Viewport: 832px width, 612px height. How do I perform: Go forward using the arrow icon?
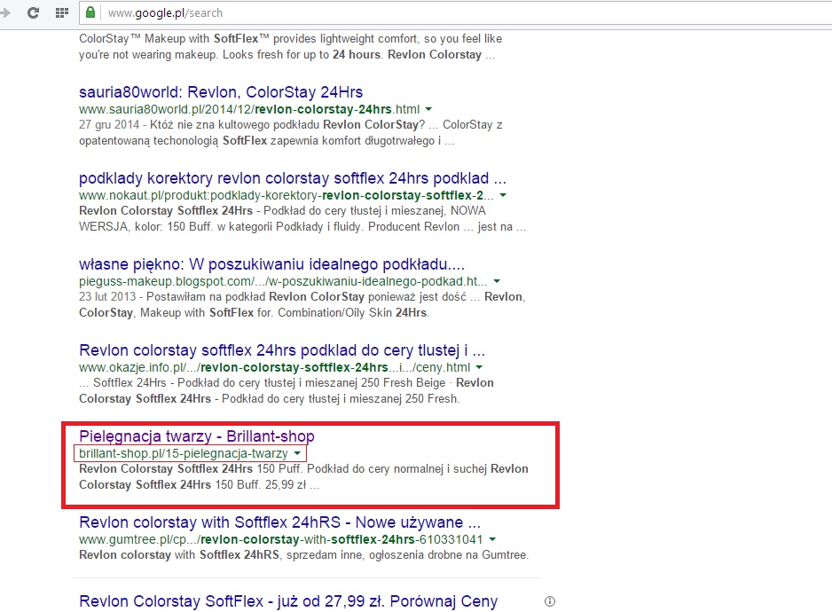pos(5,12)
